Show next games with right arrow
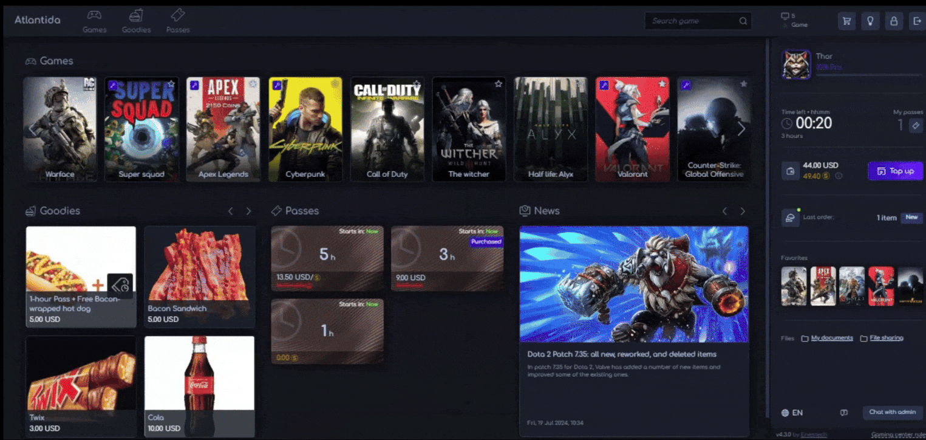Viewport: 926px width, 440px height. tap(741, 129)
